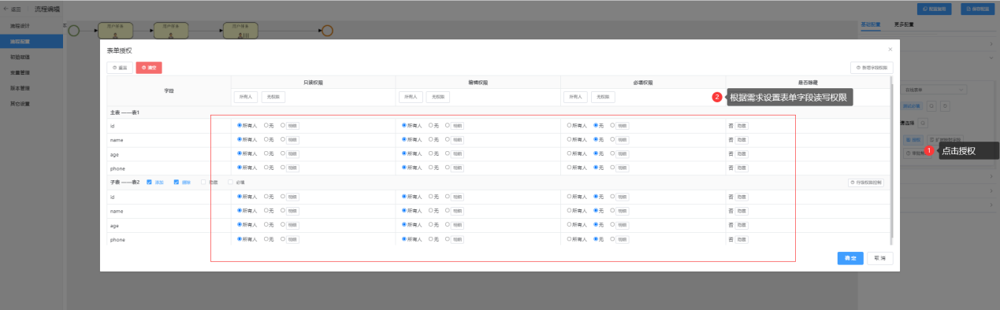Image resolution: width=1000 pixels, height=310 pixels.
Task: Close the 表单授权 dialog with X
Action: (890, 50)
